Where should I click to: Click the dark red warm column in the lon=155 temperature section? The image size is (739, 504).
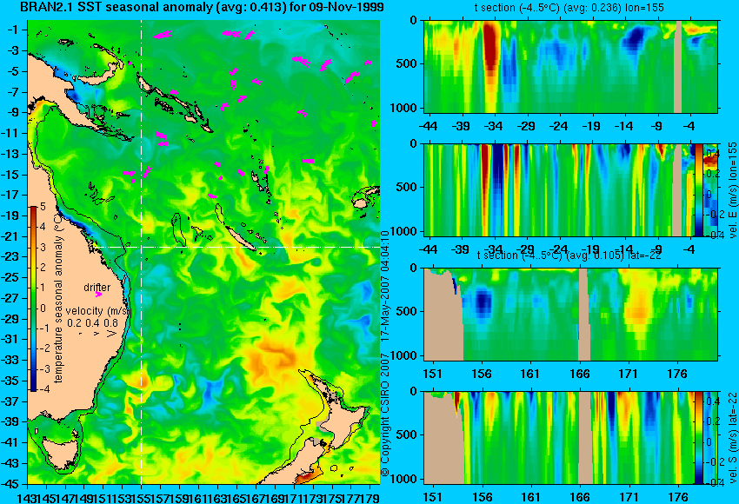491,50
